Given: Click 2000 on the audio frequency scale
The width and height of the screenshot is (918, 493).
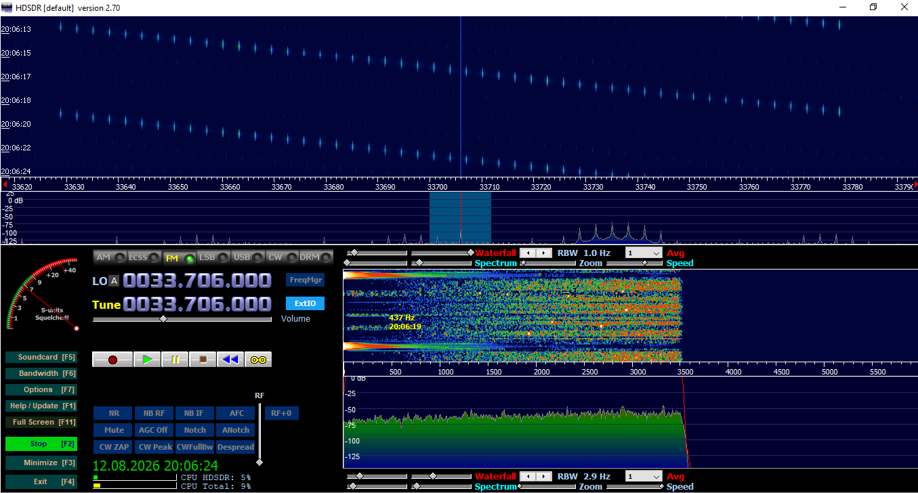Looking at the screenshot, I should coord(541,372).
